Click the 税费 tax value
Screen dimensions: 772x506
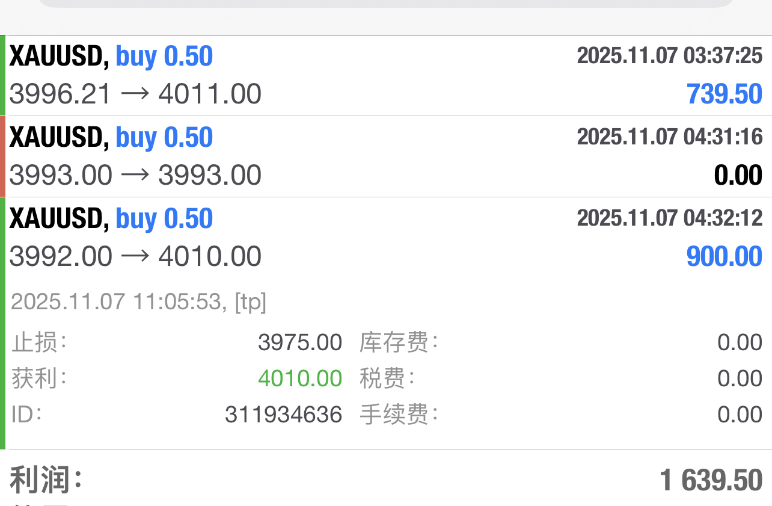tap(740, 378)
